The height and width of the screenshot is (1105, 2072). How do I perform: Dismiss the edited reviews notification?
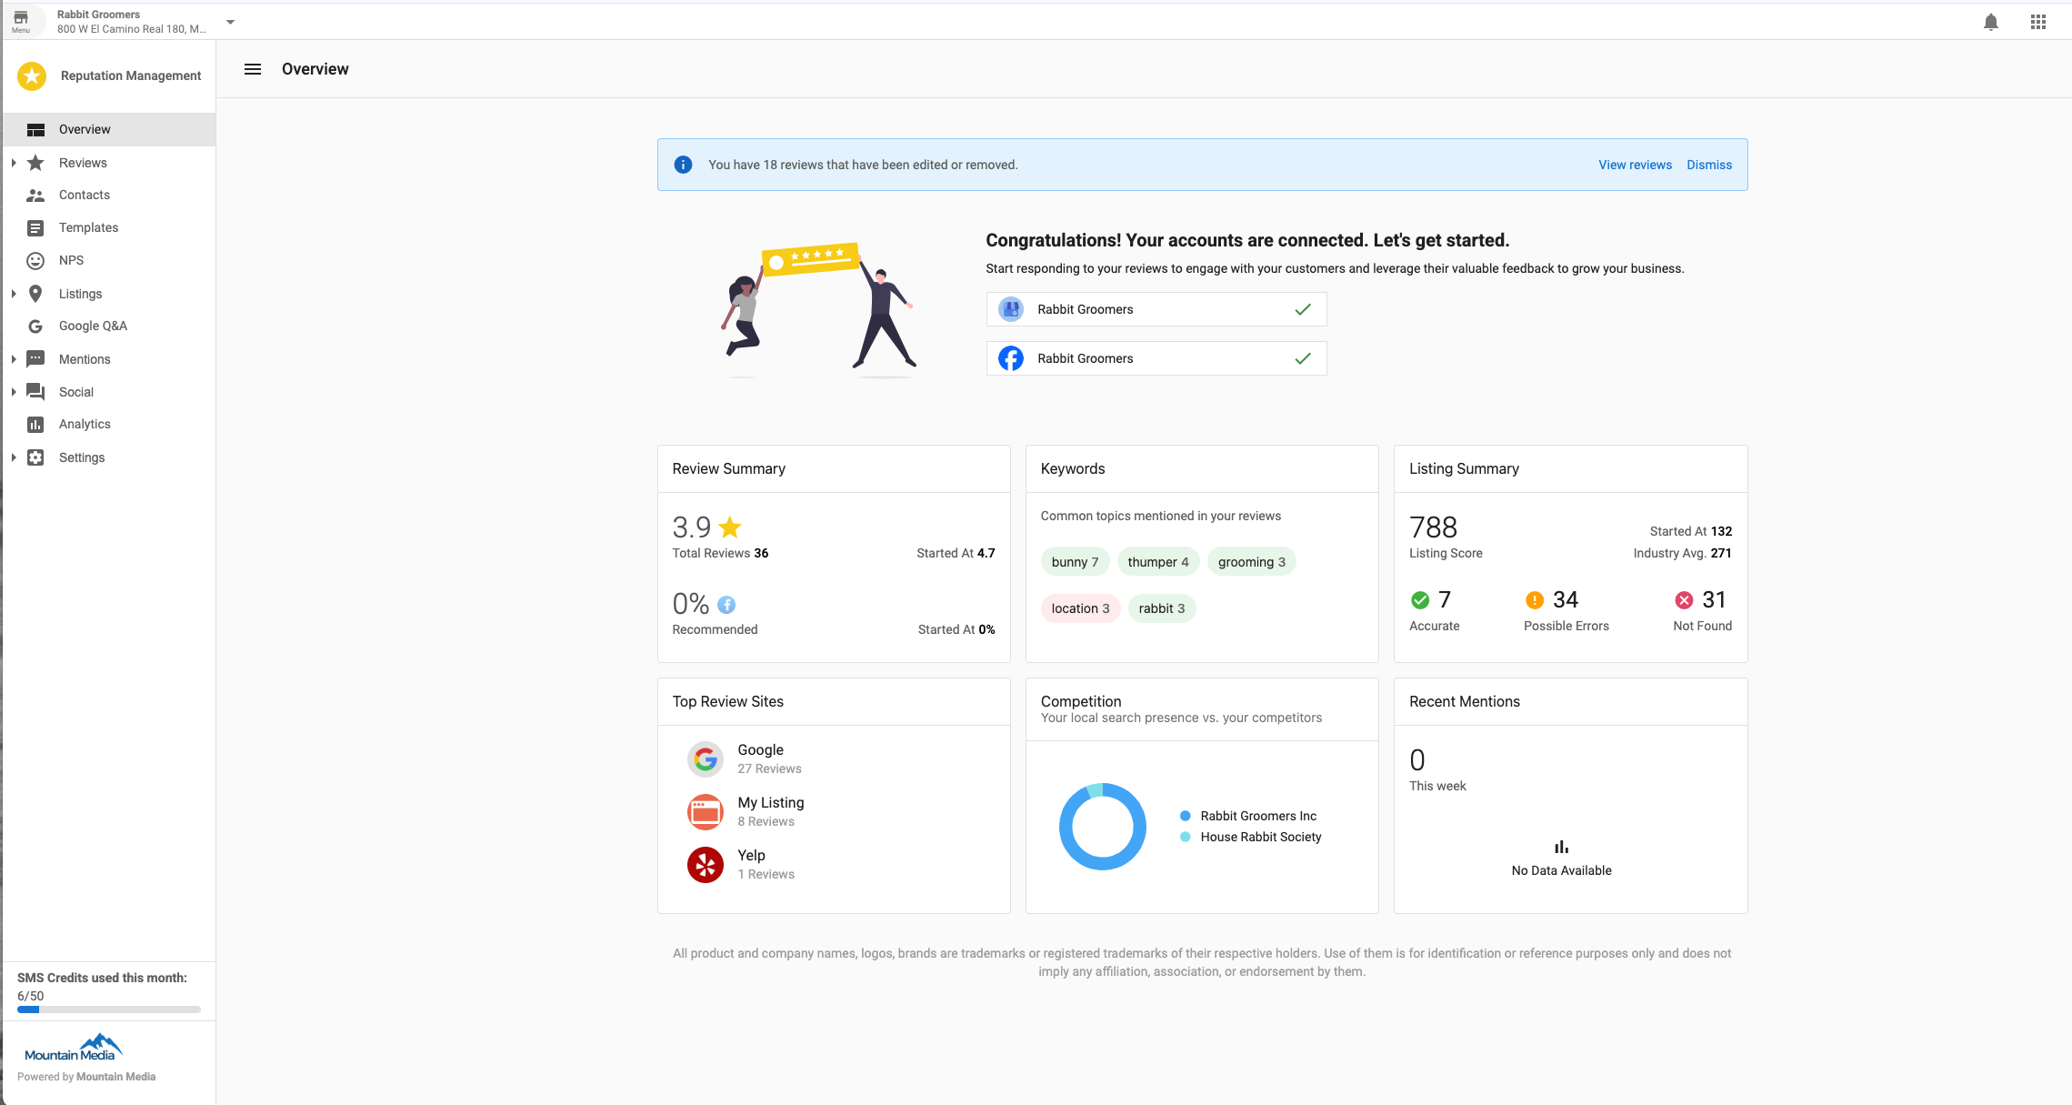click(x=1708, y=165)
